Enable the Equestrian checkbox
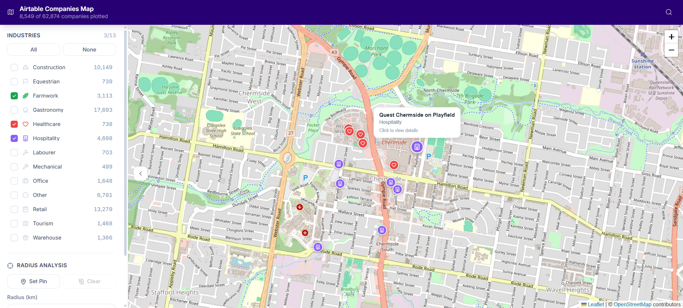 click(14, 82)
